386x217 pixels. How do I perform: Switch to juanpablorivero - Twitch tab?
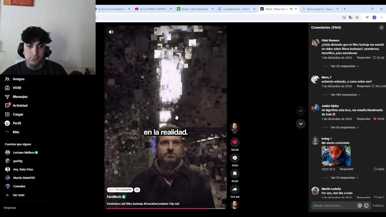[236, 9]
